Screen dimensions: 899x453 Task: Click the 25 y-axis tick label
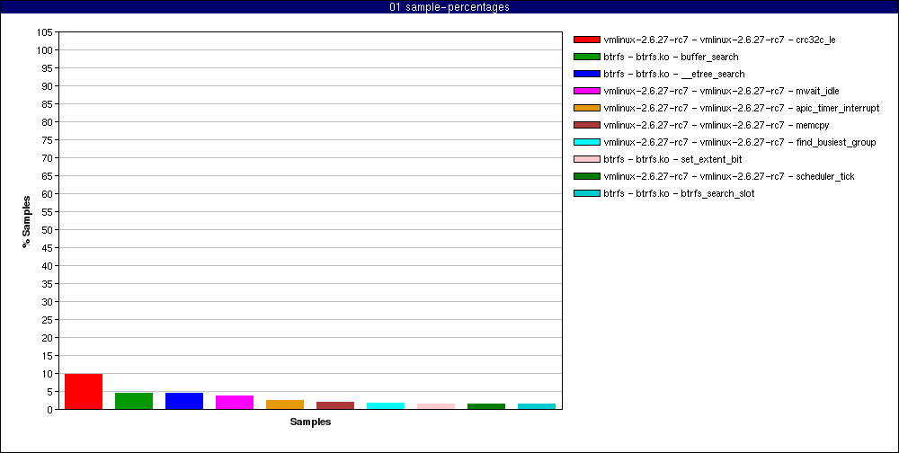49,320
